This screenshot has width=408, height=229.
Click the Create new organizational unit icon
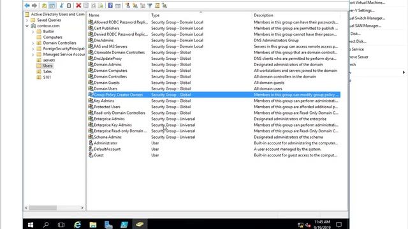[x=142, y=6]
